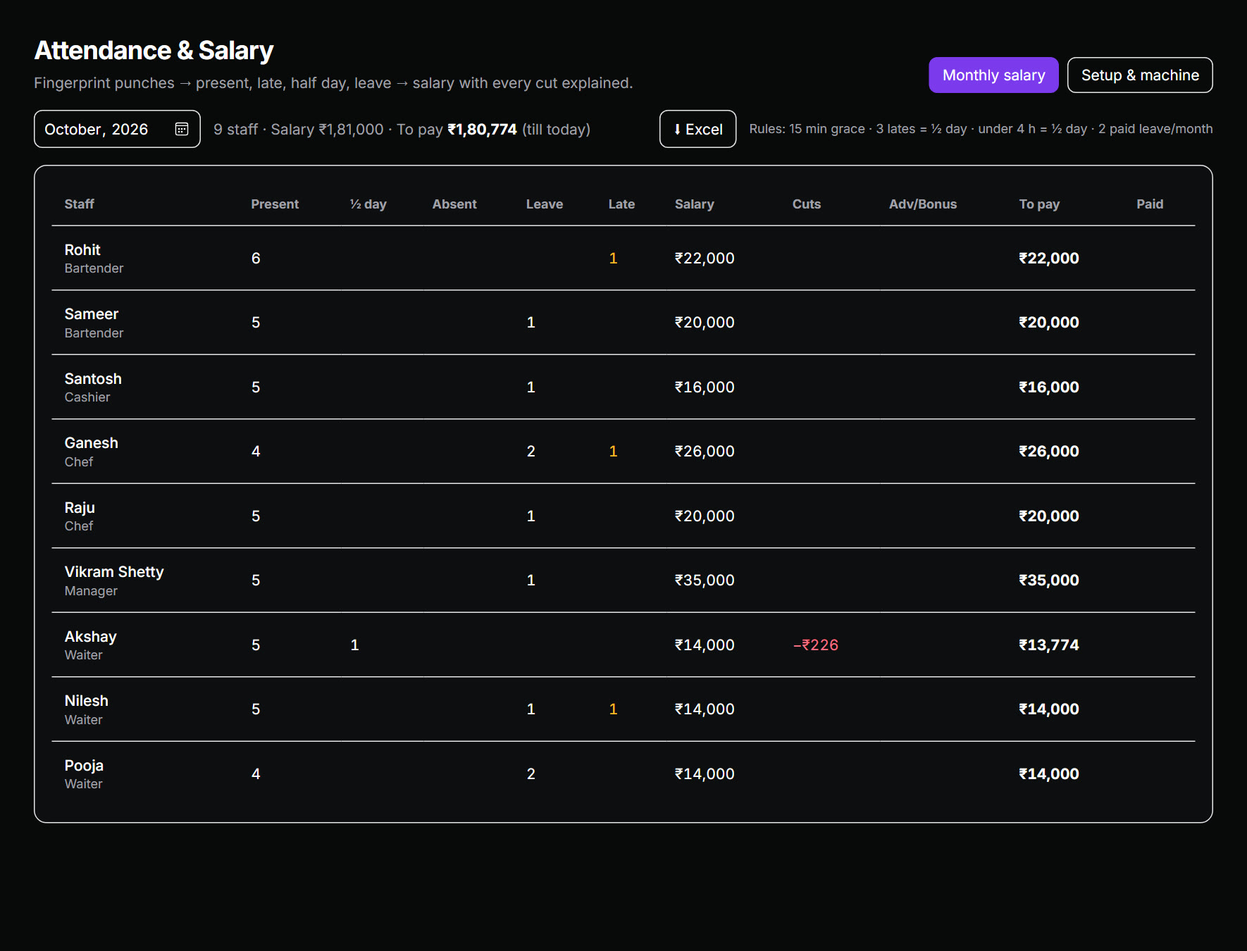Image resolution: width=1247 pixels, height=951 pixels.
Task: Click the October, 2026 month field
Action: coord(117,129)
